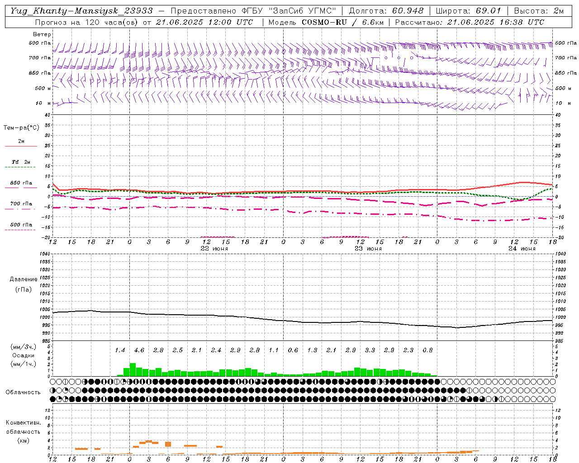Viewport: 579px width, 463px height.
Task: Click the Ветер wind panel label
Action: (x=42, y=34)
